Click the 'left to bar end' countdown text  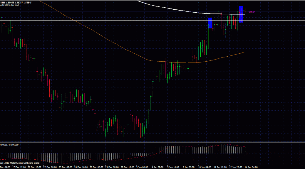click(11, 5)
